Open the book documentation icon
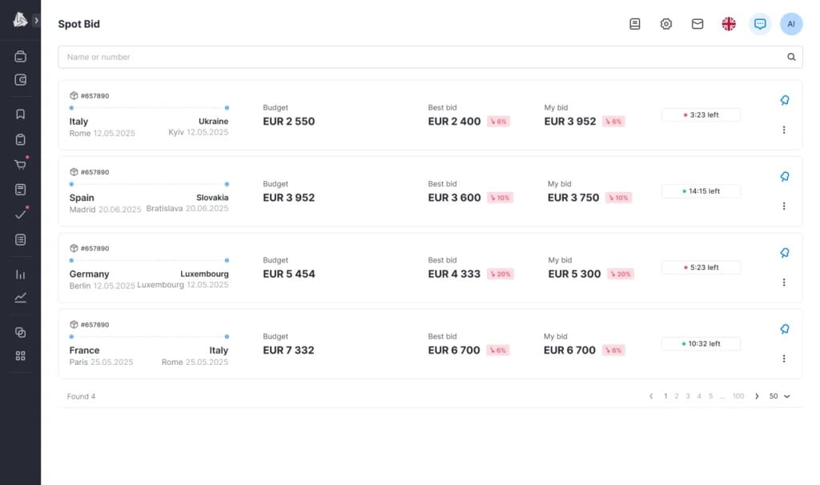The height and width of the screenshot is (485, 820). coord(635,24)
